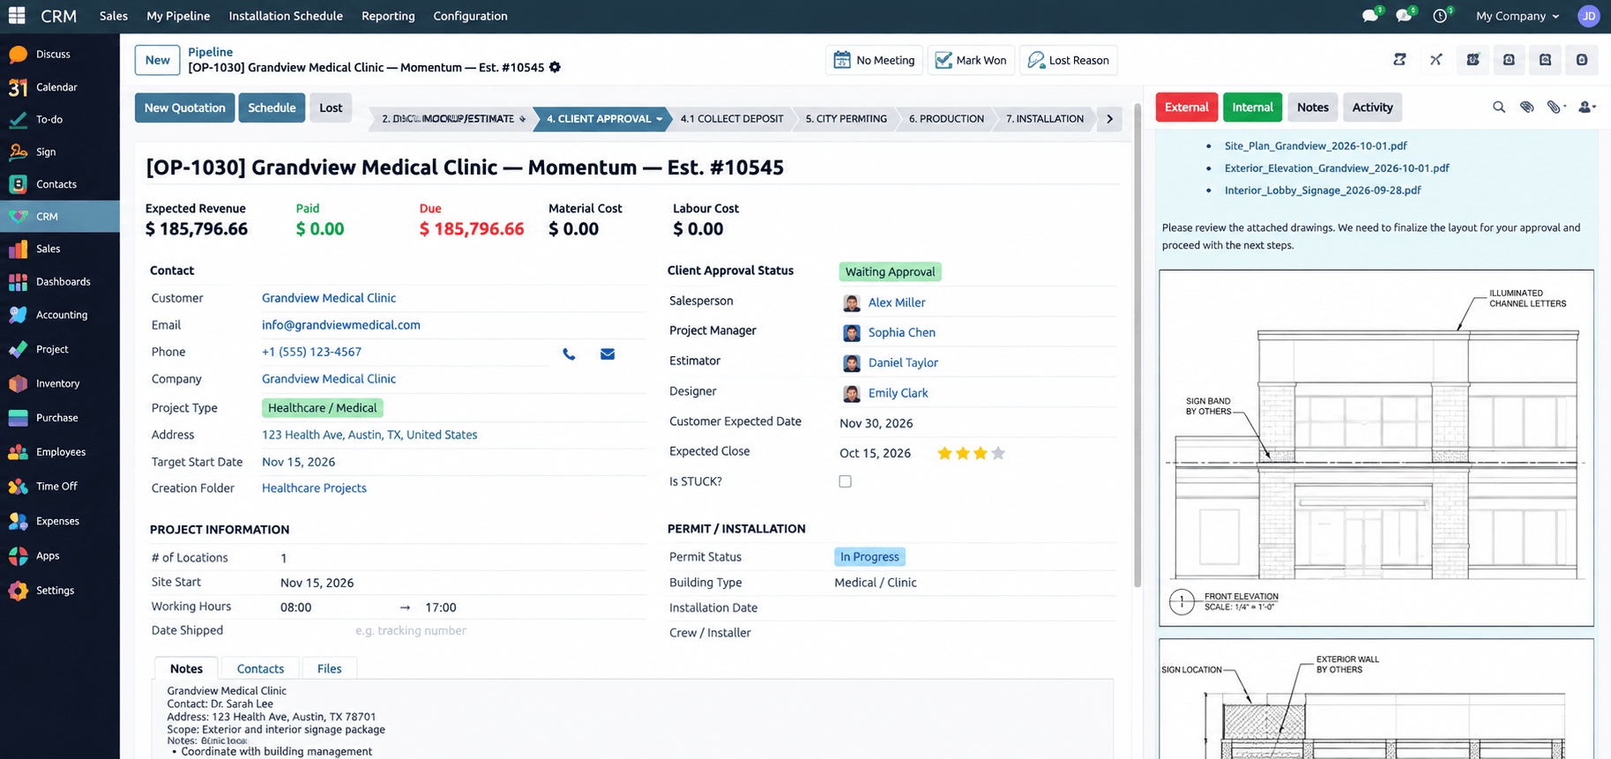Viewport: 1611px width, 759px height.
Task: Switch to the Files tab
Action: tap(329, 668)
